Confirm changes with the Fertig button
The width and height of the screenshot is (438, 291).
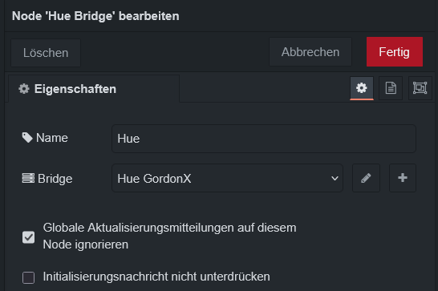pyautogui.click(x=395, y=52)
